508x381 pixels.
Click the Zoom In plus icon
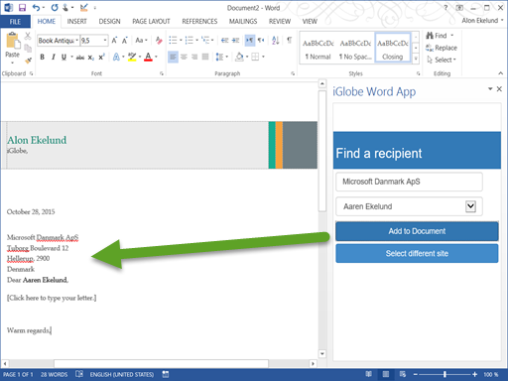tap(475, 374)
